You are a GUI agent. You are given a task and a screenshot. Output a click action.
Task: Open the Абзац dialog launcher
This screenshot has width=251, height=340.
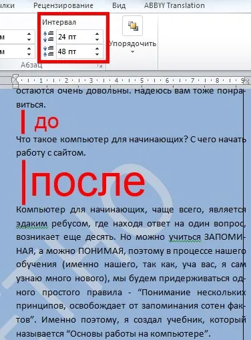100,66
